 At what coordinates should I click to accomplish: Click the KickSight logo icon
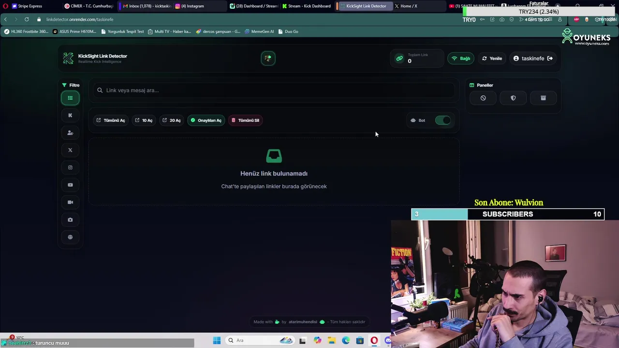coord(68,58)
